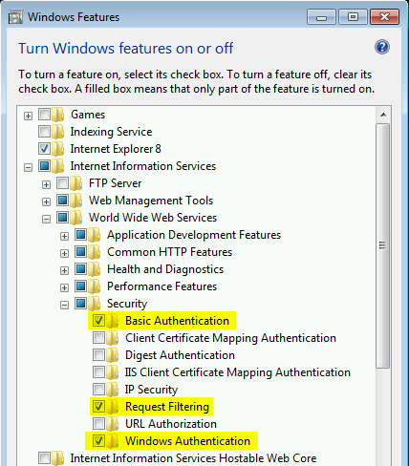409x466 pixels.
Task: Expand the Web Management Tools node
Action: click(x=46, y=201)
